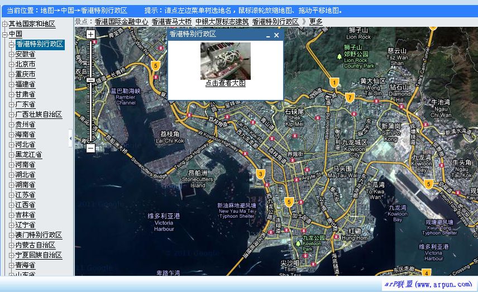This screenshot has width=478, height=292.
Task: Collapse the left sidebar with arrow handle
Action: pyautogui.click(x=70, y=138)
